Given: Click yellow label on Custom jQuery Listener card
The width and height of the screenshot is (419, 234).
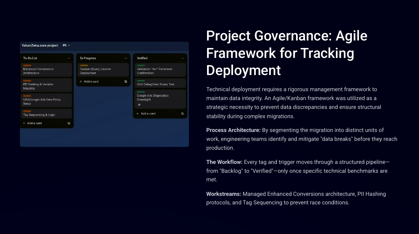Looking at the screenshot, I should [84, 65].
